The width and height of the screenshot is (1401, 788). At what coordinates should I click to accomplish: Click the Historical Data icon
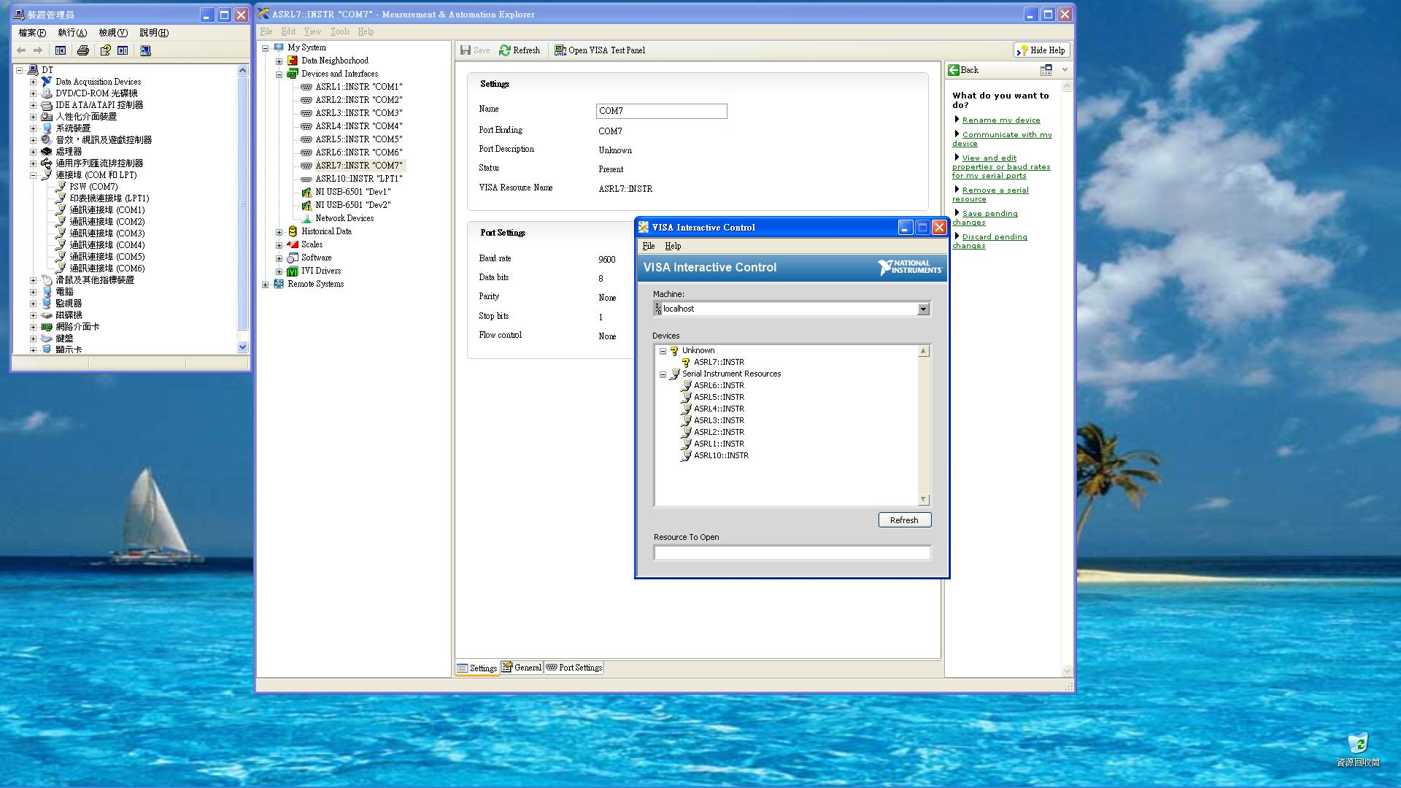(x=293, y=231)
